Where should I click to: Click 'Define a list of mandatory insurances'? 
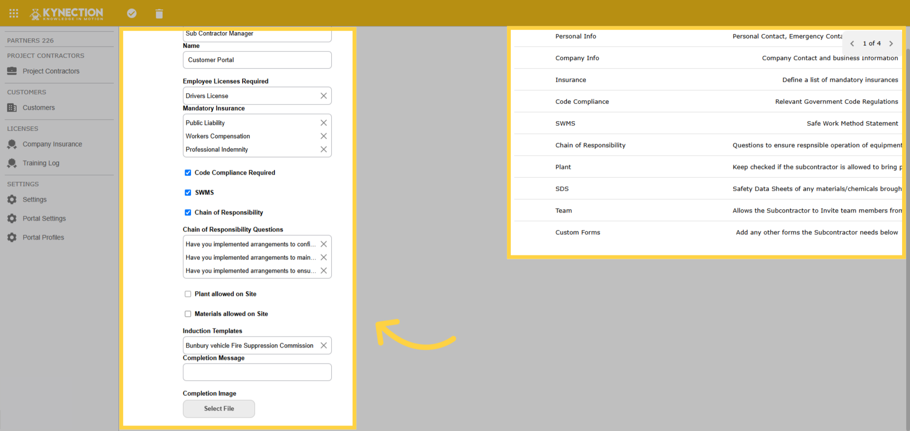(x=840, y=80)
